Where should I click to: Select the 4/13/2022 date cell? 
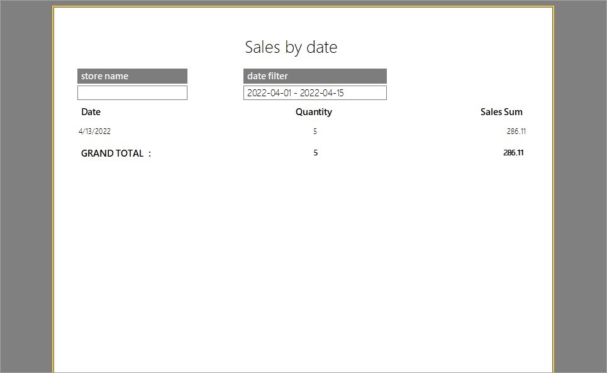[94, 131]
